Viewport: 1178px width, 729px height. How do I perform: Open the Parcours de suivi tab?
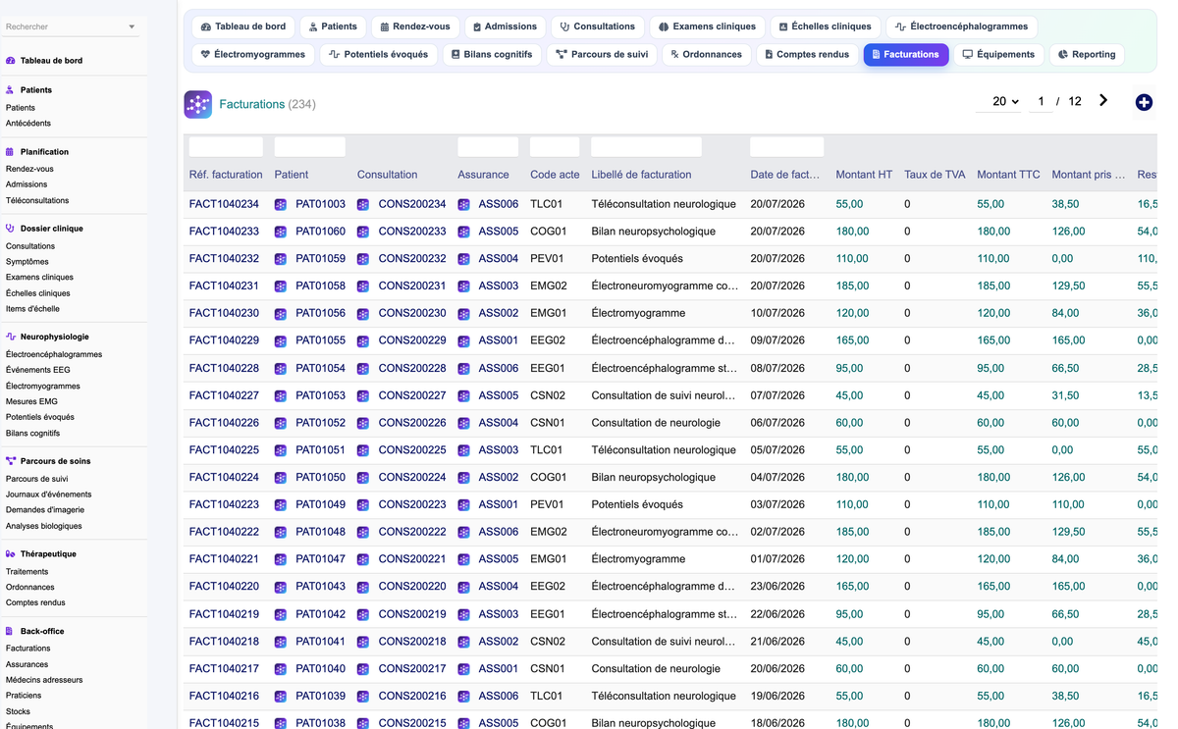pyautogui.click(x=602, y=54)
